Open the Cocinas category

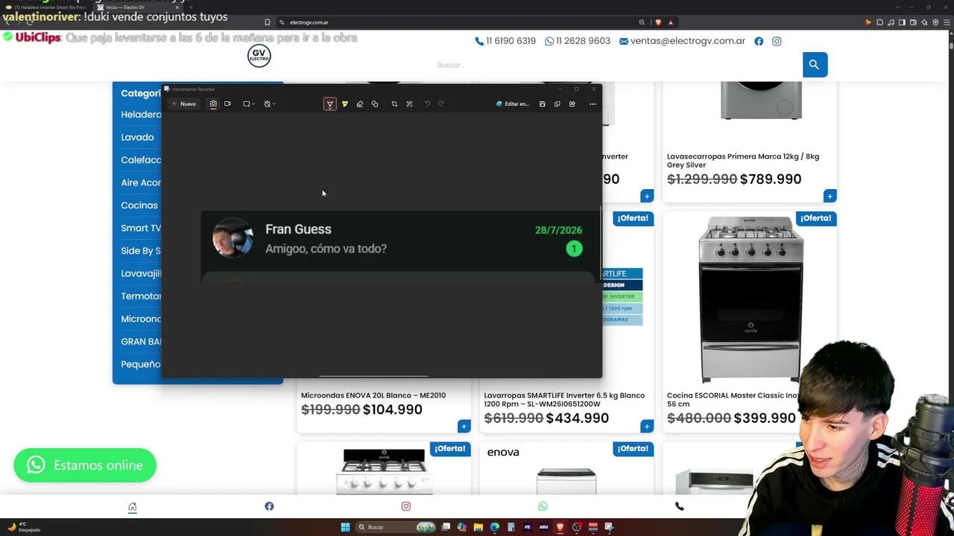pos(139,205)
